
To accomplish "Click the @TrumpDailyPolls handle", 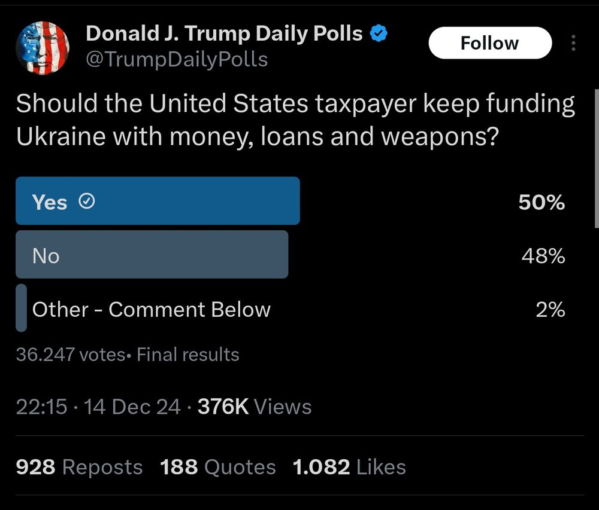I will tap(177, 59).
